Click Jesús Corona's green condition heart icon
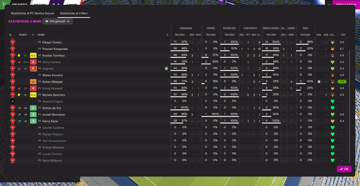360x186 pixels. (332, 62)
